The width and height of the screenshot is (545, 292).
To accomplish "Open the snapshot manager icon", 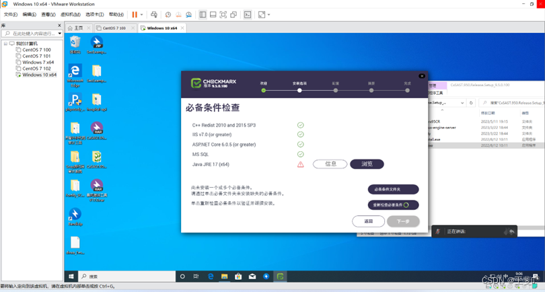I will coord(189,15).
